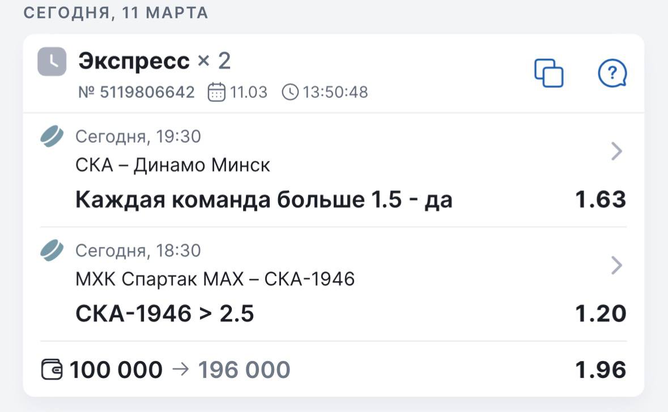Select the СКА-1946 > 2.5 outcome
Screen dimensions: 668x412
[x=165, y=313]
